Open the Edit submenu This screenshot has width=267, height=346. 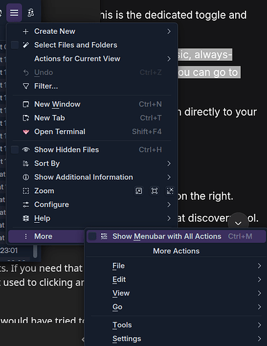(176, 280)
